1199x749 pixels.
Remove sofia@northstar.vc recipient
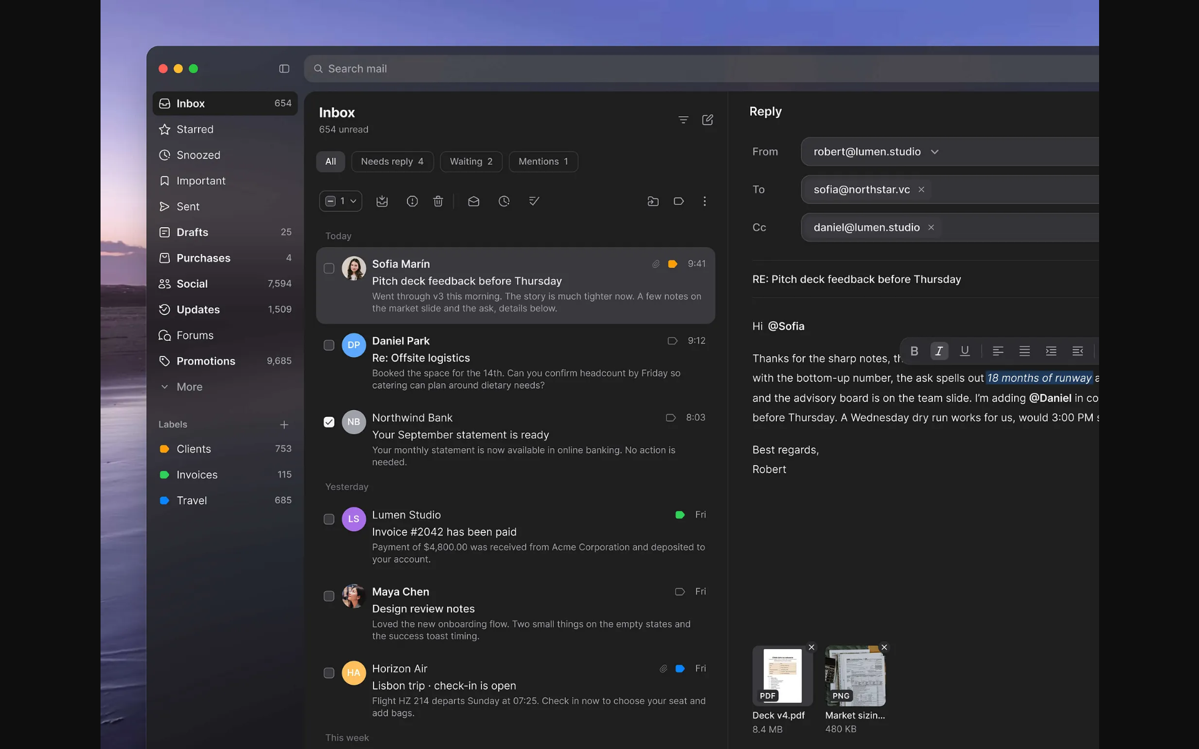921,190
